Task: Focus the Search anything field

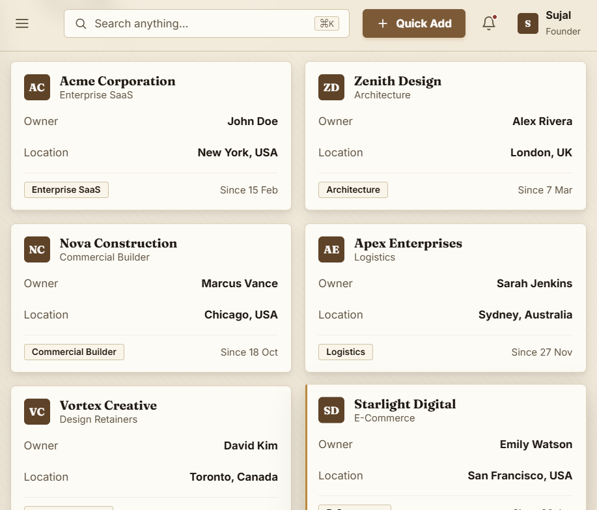Action: (x=206, y=23)
